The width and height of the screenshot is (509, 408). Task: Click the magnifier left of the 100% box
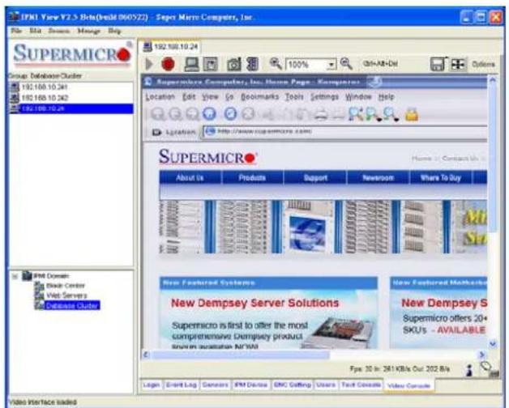click(x=276, y=63)
